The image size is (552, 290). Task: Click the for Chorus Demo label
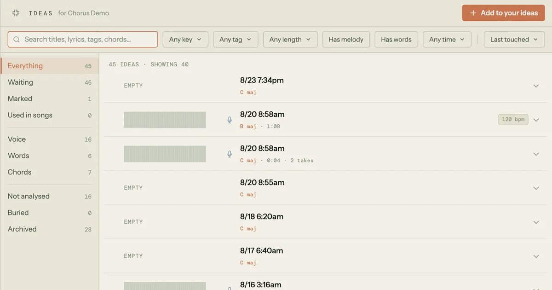[x=83, y=13]
